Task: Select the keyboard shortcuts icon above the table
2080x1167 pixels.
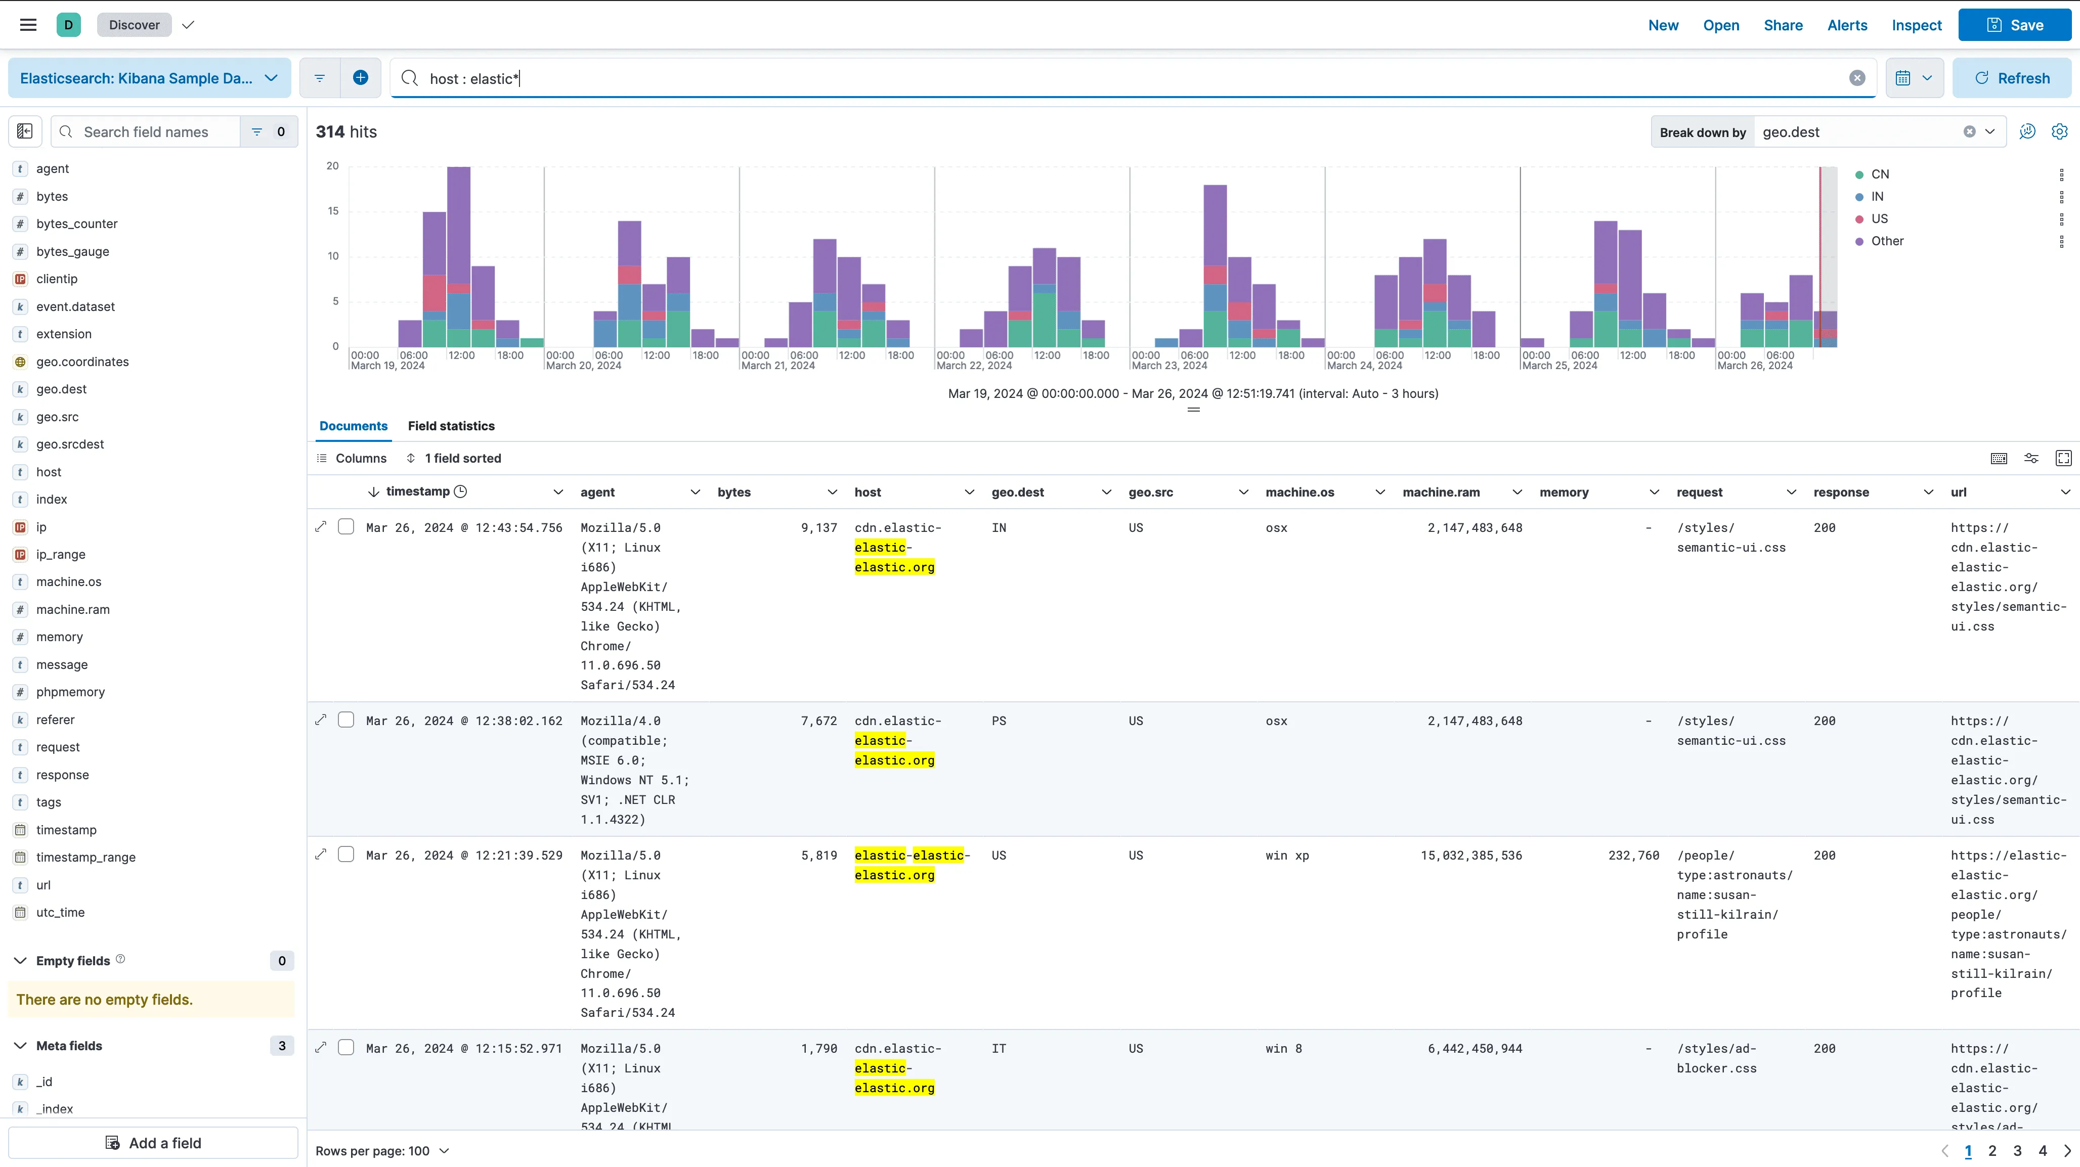Action: click(x=1999, y=458)
